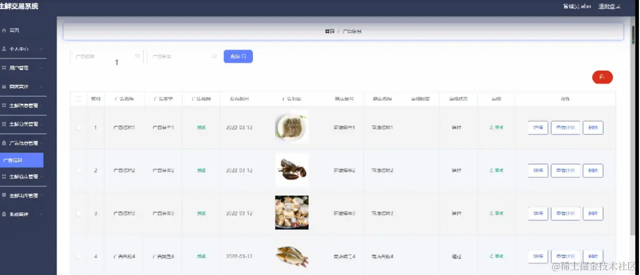
Task: Open 查看评论 for row 1
Action: 565,128
